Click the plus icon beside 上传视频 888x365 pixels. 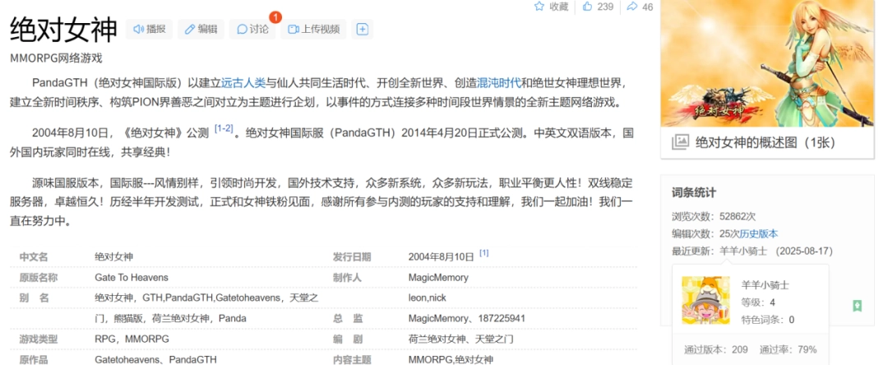[x=363, y=30]
